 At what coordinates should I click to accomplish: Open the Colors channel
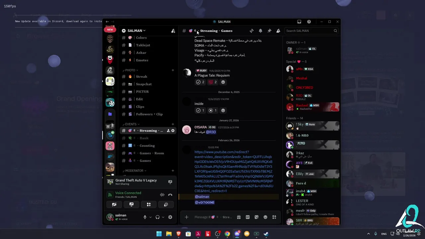click(148, 38)
